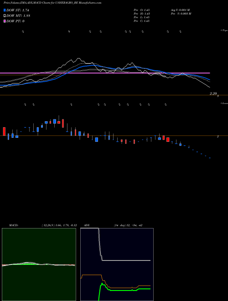Click the 'Pre O: 1.45' value
The height and width of the screenshot is (301, 228).
[x=142, y=10]
